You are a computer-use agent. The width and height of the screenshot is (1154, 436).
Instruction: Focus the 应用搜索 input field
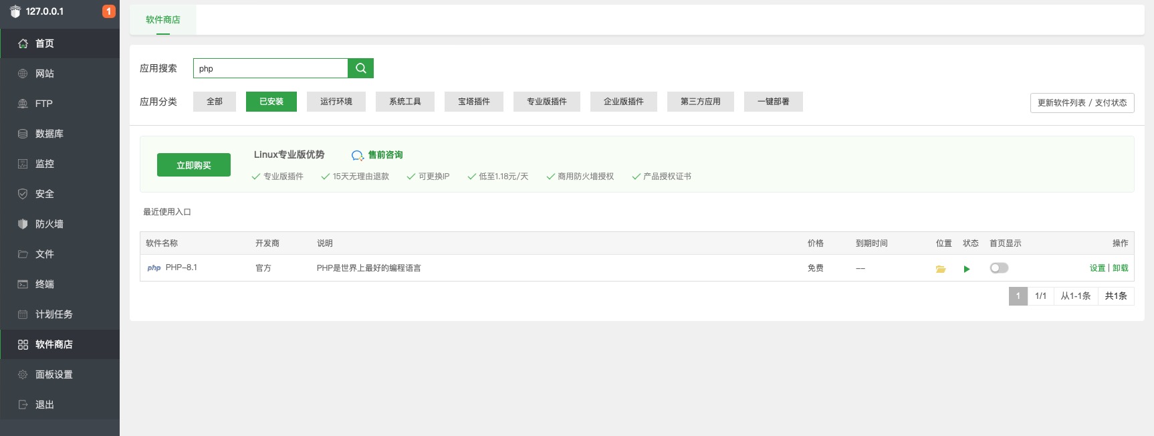271,68
